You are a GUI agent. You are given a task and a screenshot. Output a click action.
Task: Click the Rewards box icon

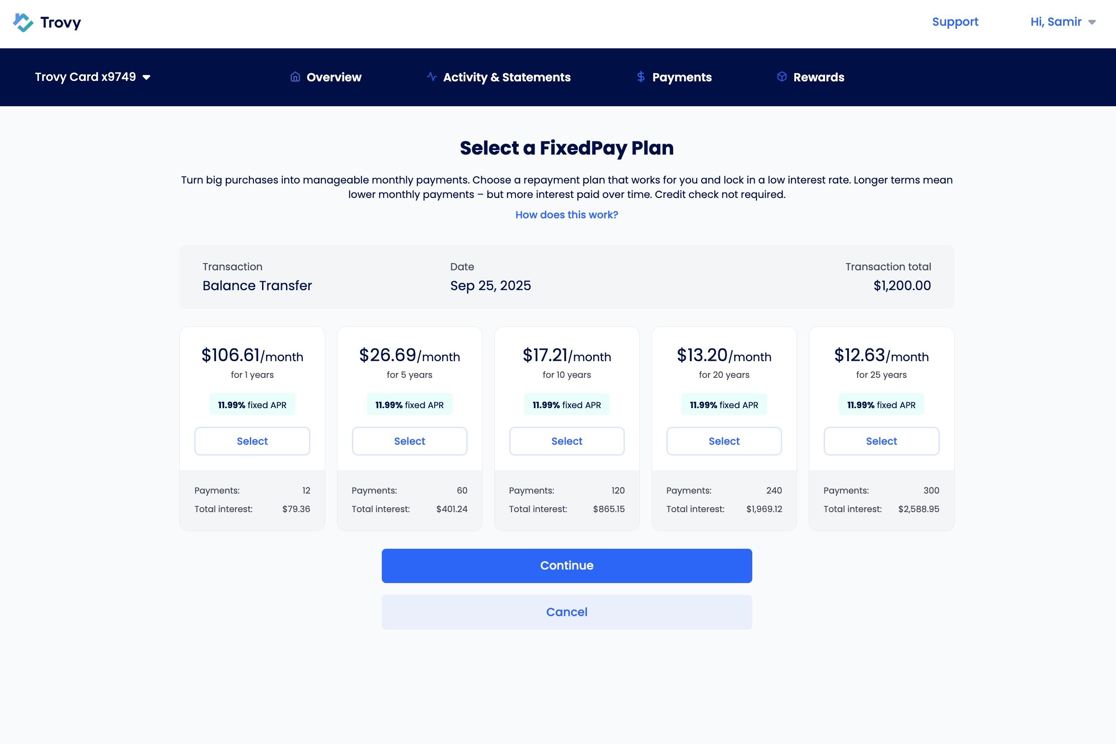coord(782,77)
